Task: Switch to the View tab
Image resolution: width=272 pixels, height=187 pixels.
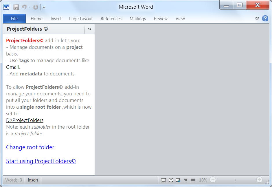Action: coord(180,19)
